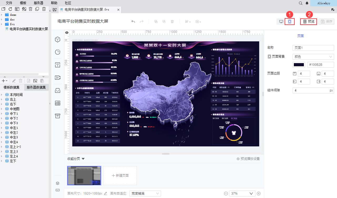Expand the fvs folder
The image size is (337, 198).
2,24
